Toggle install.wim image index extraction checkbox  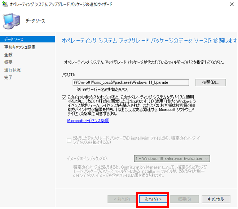coord(69,140)
